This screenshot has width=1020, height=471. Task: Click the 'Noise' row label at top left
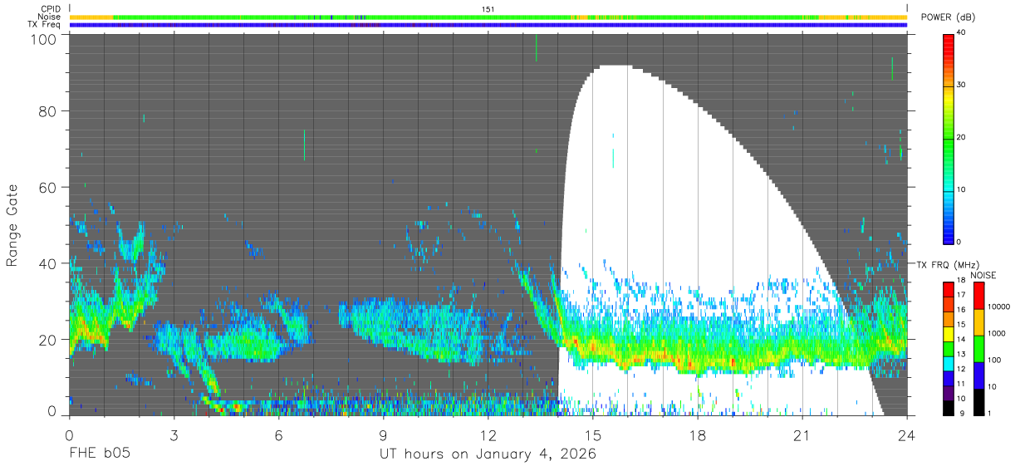51,17
